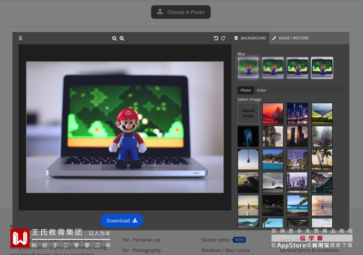This screenshot has width=363, height=255.
Task: Select the Photo background tab
Action: 246,90
